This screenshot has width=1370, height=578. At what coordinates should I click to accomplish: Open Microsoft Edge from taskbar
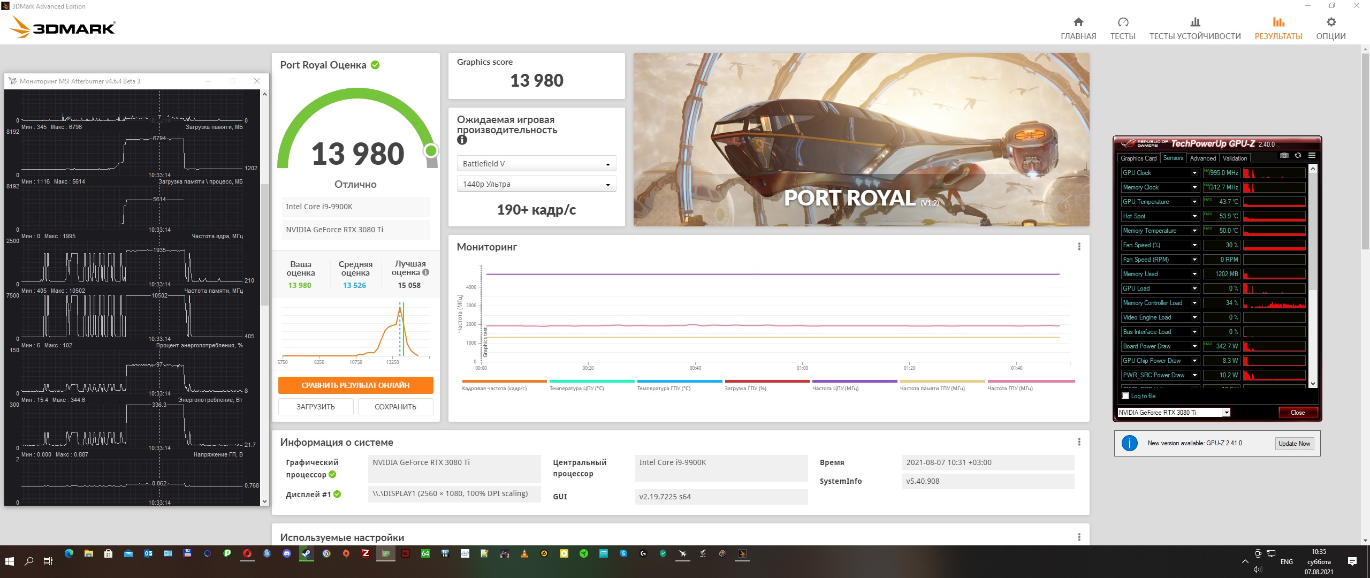coord(69,554)
